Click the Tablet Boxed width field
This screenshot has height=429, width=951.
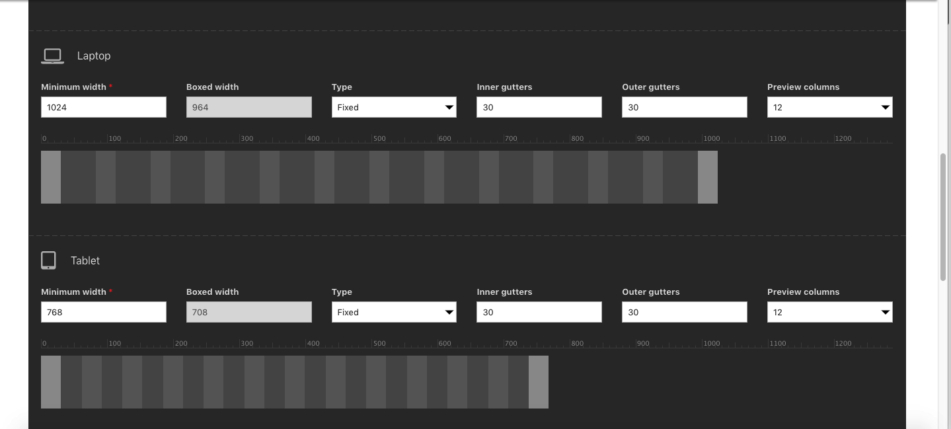pos(248,312)
